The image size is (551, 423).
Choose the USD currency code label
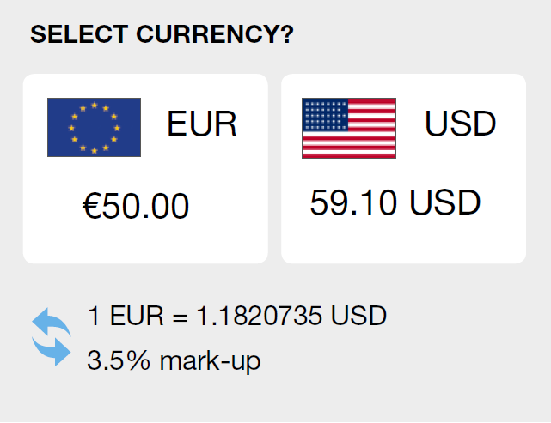pos(460,125)
